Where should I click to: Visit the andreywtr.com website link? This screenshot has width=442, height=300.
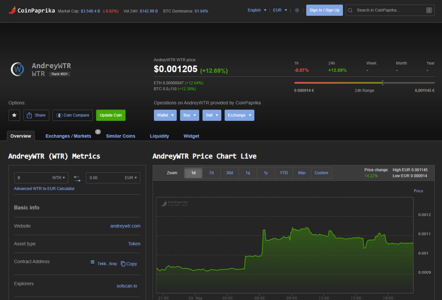pos(125,226)
